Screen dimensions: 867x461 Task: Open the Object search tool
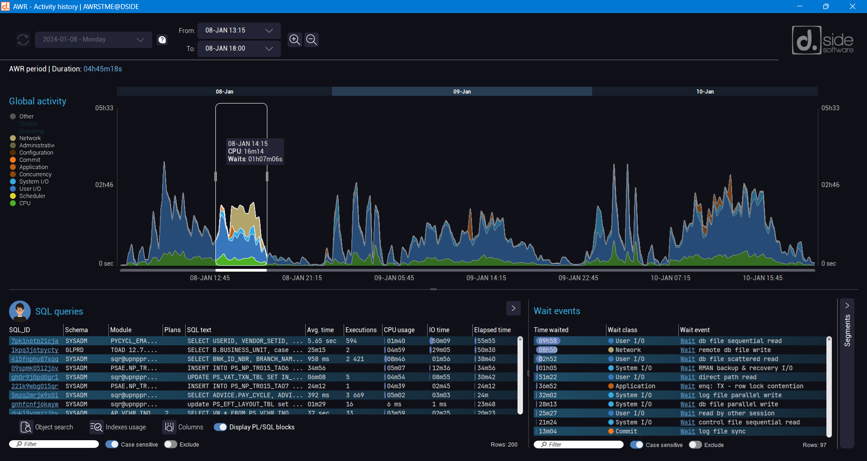point(46,427)
